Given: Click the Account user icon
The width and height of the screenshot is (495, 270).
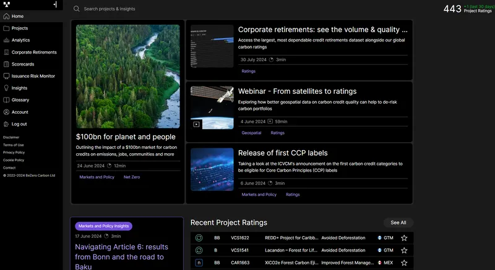Looking at the screenshot, I should tap(6, 112).
